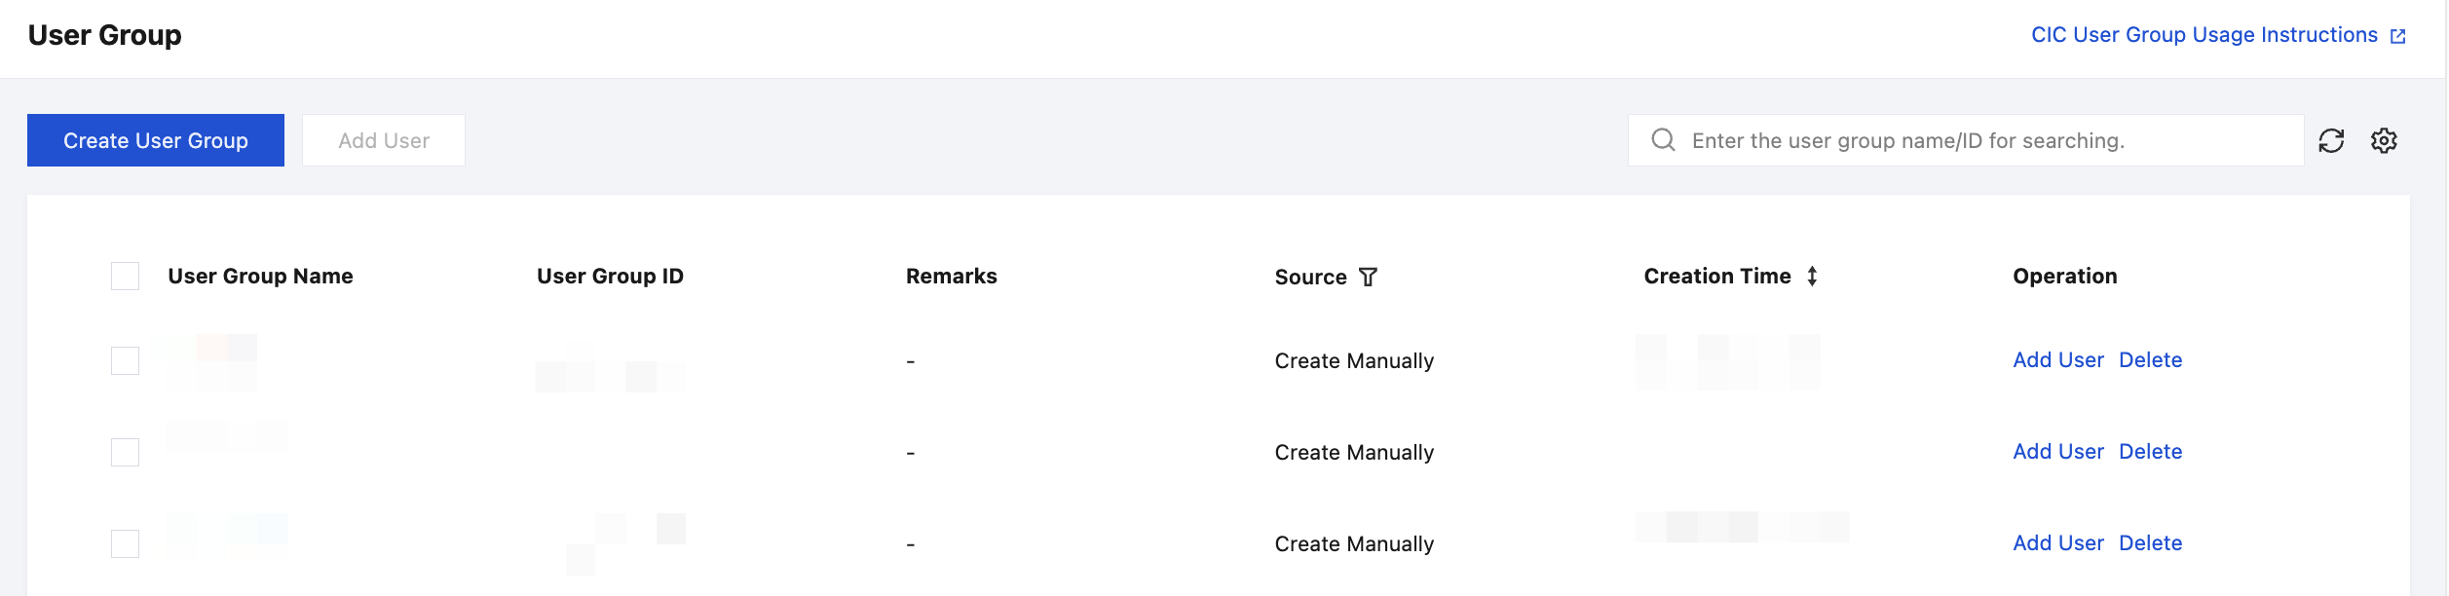The height and width of the screenshot is (596, 2449).
Task: Click Add User in the first row
Action: pos(2058,360)
